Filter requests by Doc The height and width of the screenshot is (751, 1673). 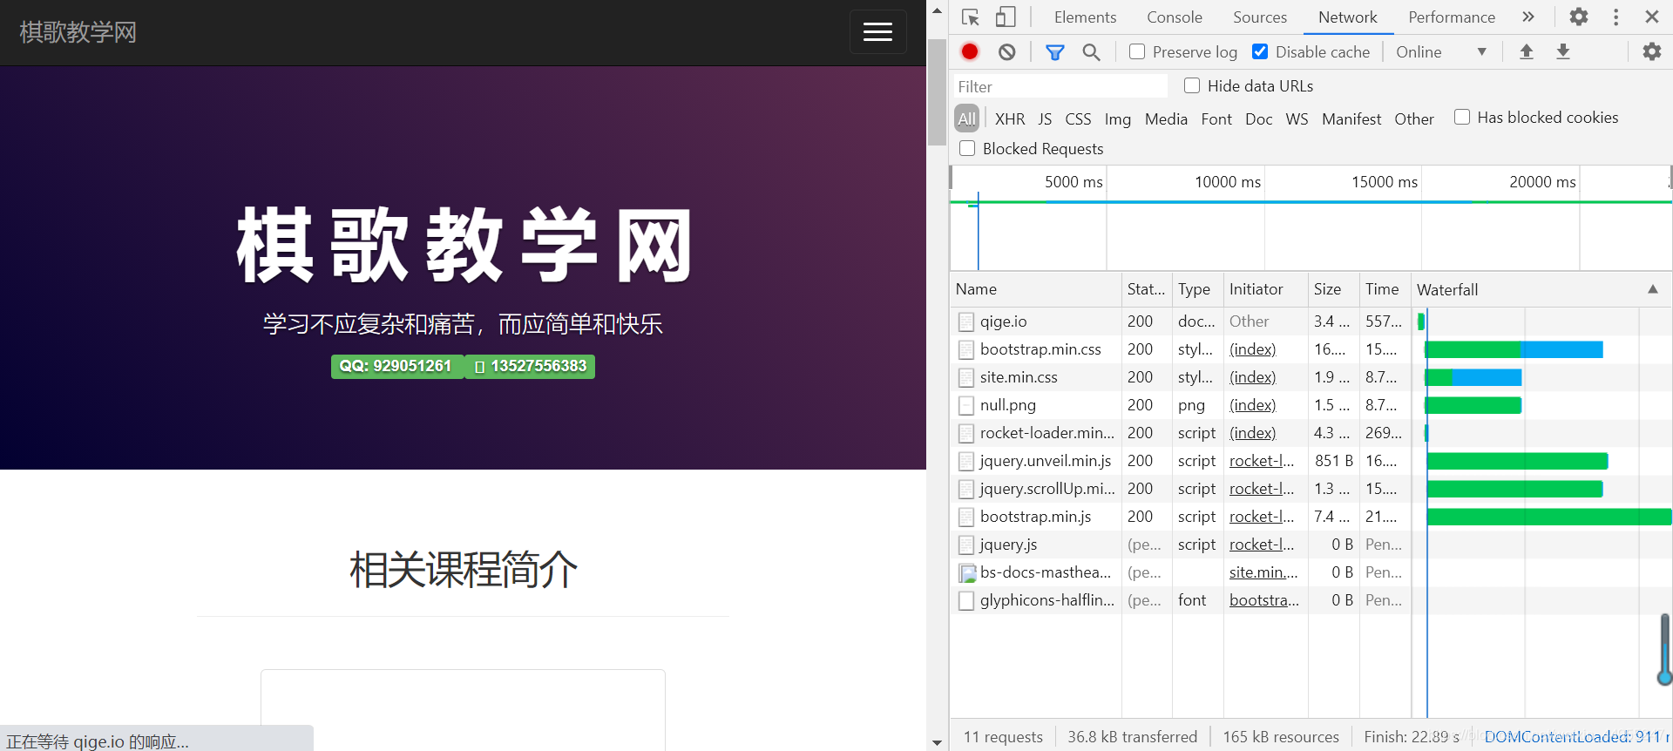point(1258,119)
